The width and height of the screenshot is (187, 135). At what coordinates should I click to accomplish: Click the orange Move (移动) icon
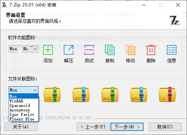tap(130, 50)
